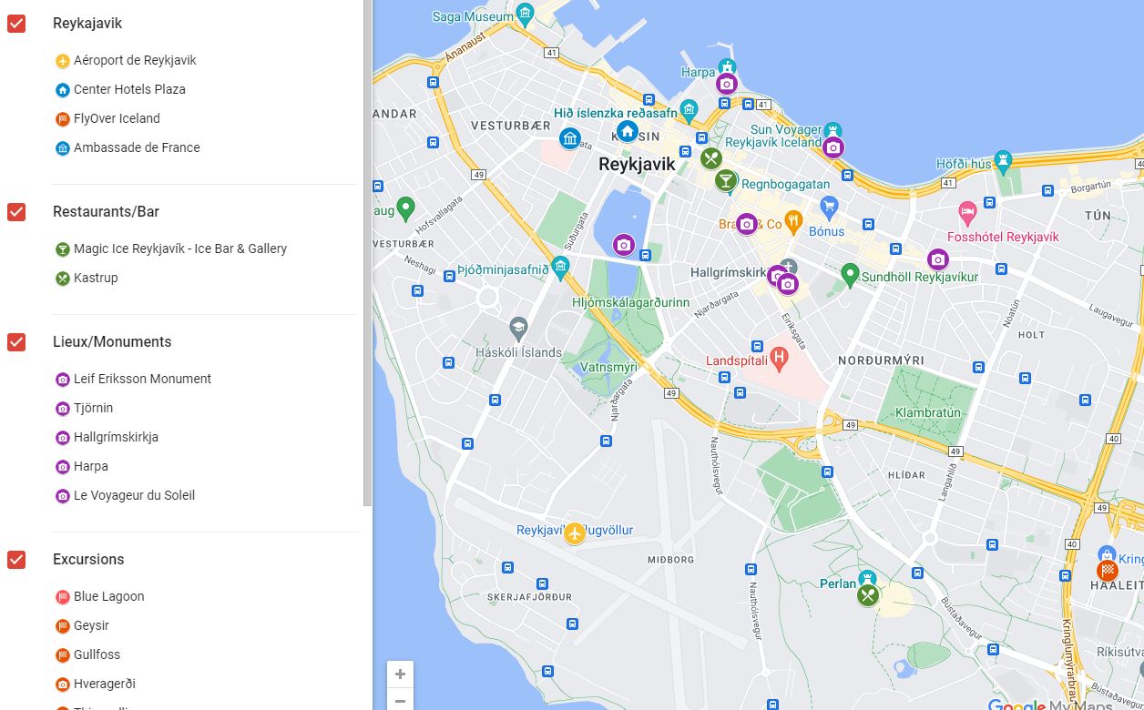Select Kastrup in the restaurants list
This screenshot has height=710, width=1144.
(x=96, y=279)
